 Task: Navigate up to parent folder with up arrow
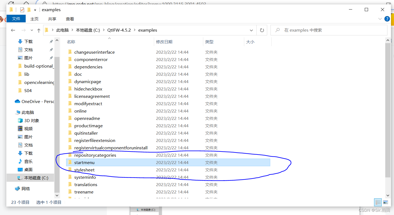(39, 30)
